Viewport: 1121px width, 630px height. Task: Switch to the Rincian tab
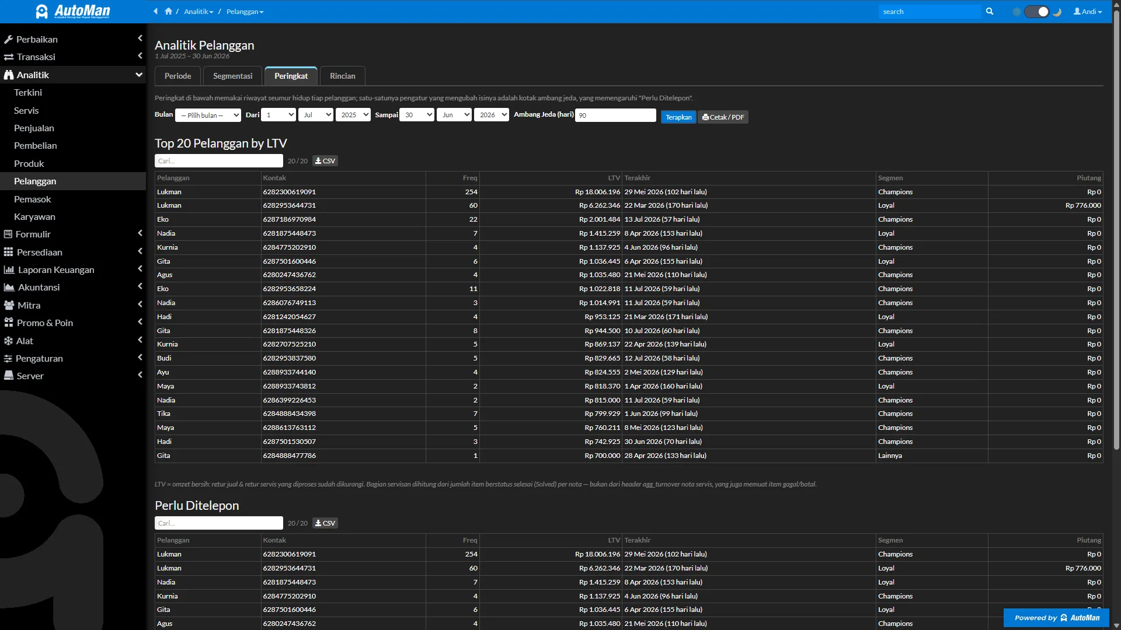pyautogui.click(x=342, y=76)
